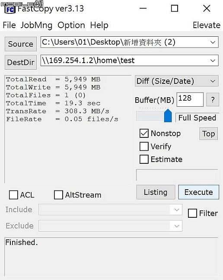Toggle the AltStream checkbox
The height and width of the screenshot is (280, 223).
tap(58, 195)
